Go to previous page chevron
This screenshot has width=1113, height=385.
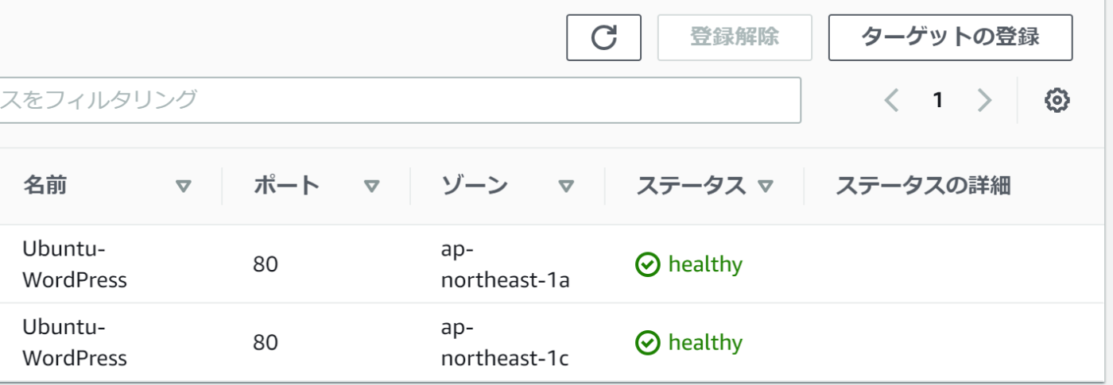pos(891,100)
